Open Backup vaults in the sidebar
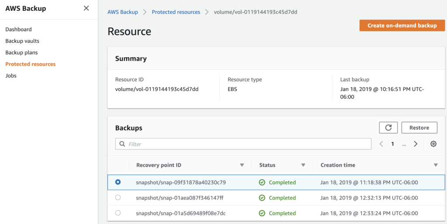 click(22, 41)
